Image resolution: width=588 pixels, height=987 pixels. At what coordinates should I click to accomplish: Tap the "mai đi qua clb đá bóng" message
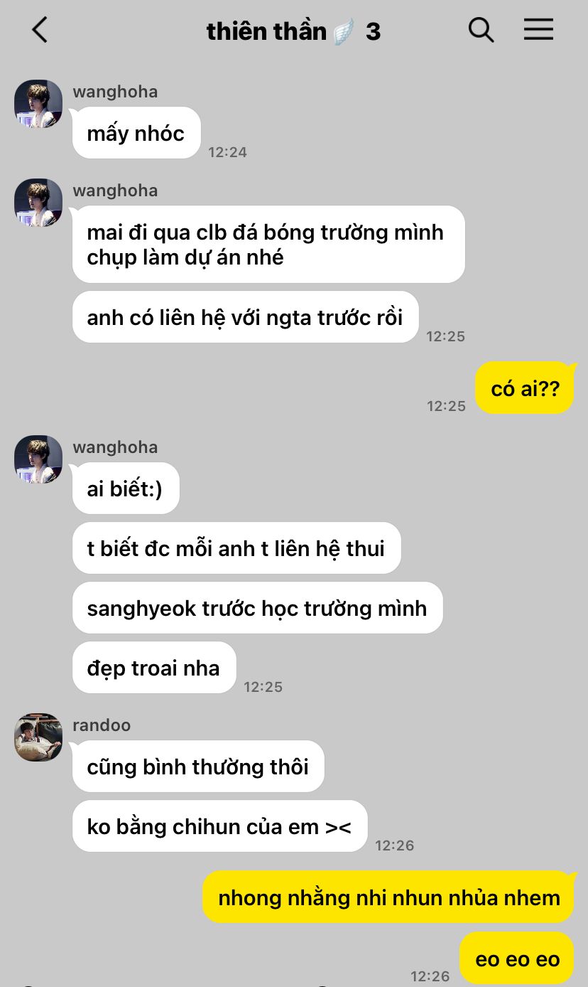(268, 245)
